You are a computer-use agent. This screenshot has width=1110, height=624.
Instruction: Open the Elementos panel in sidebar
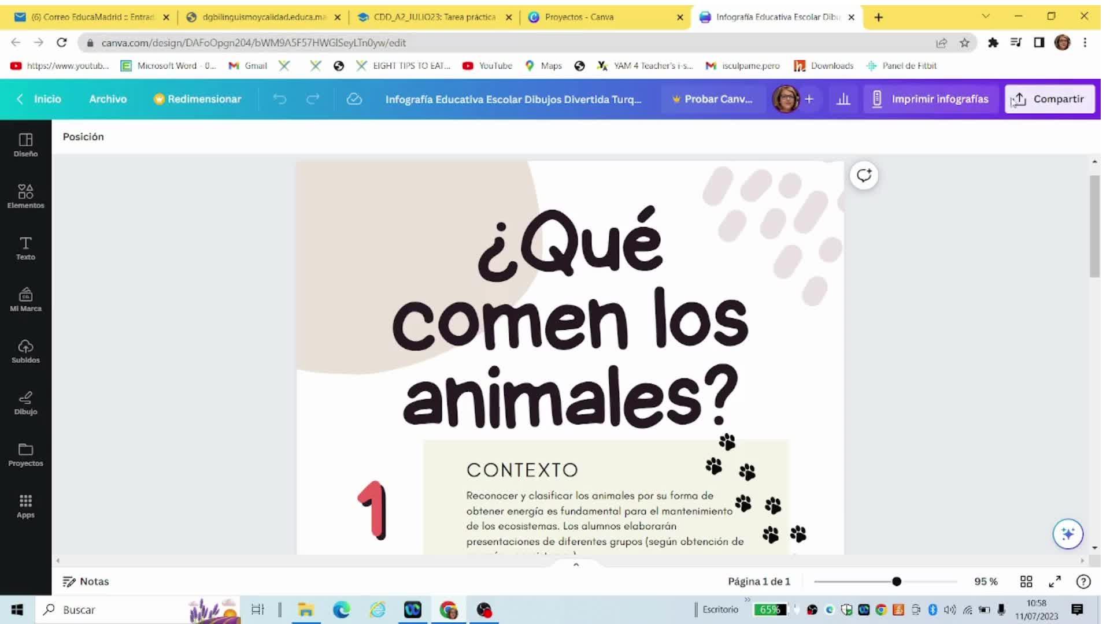(25, 196)
